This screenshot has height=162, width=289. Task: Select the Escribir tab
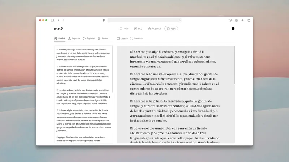pyautogui.click(x=60, y=39)
